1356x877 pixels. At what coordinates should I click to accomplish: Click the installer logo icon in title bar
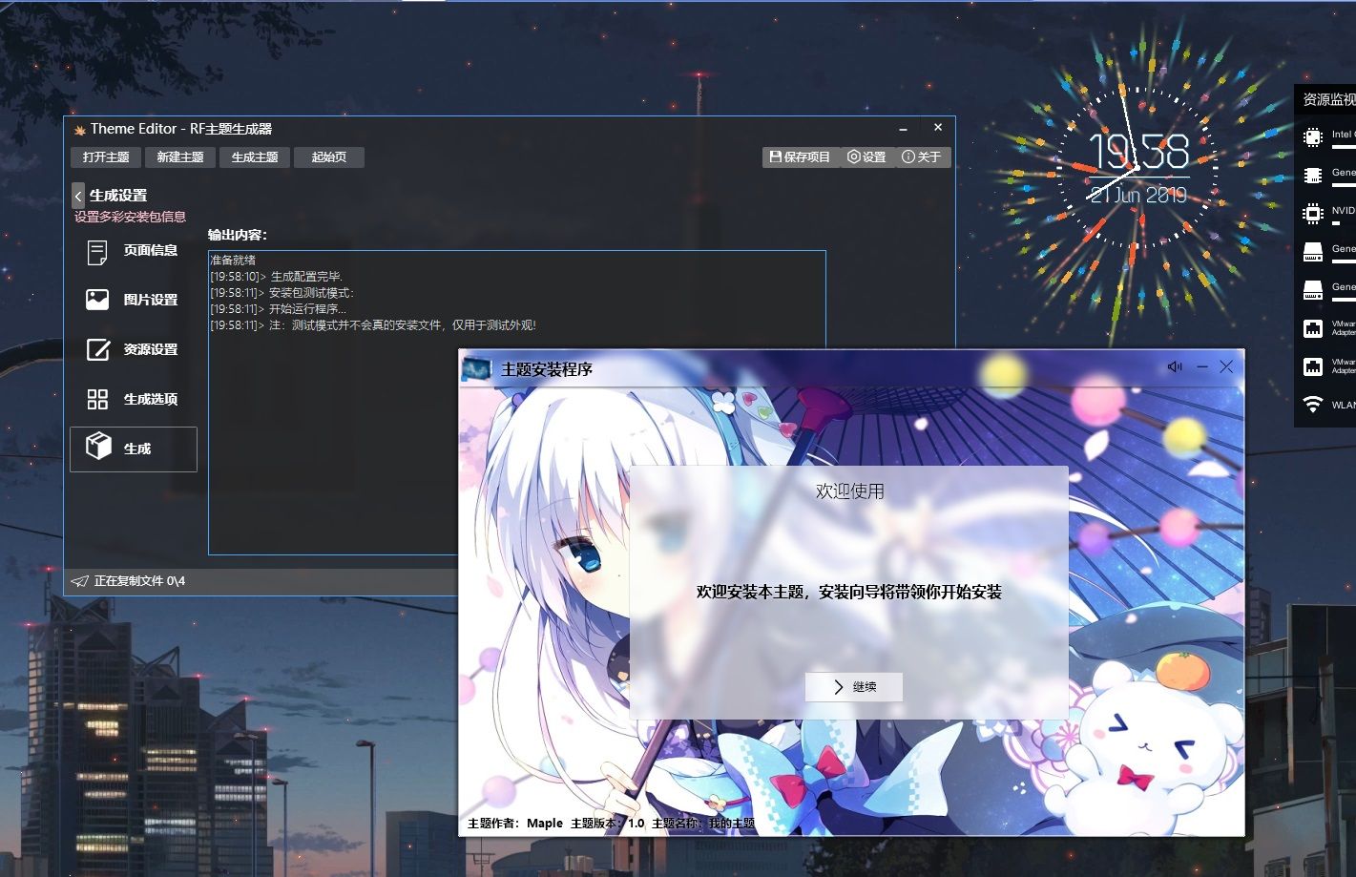(476, 368)
